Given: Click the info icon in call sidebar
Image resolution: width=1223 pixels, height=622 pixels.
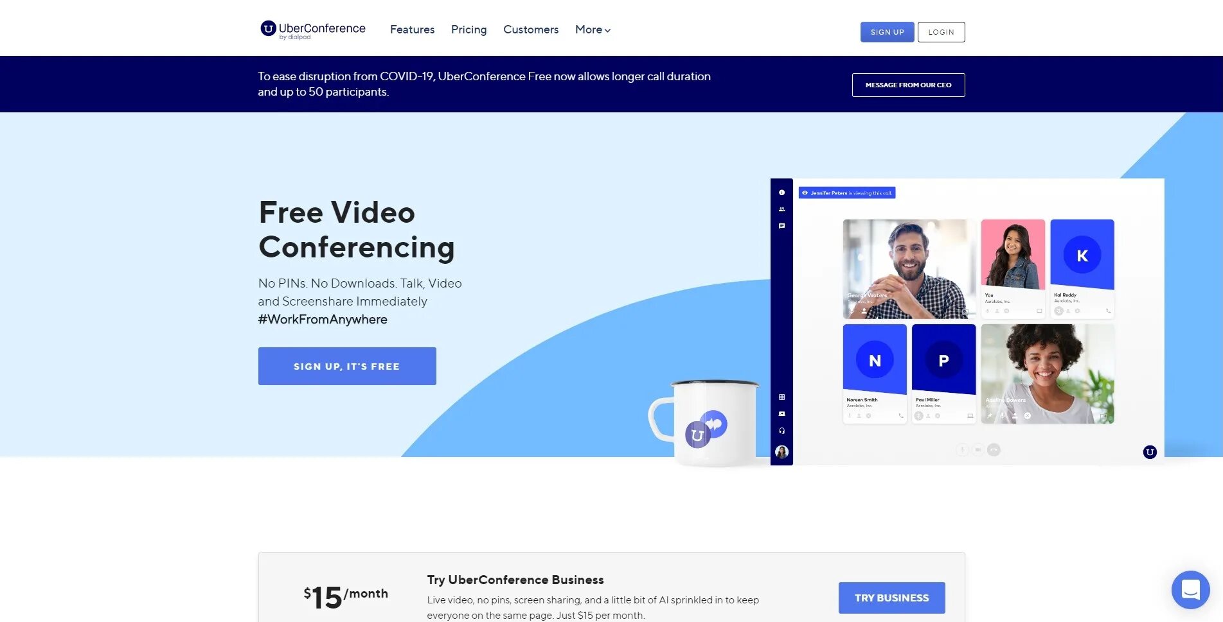Looking at the screenshot, I should [781, 193].
